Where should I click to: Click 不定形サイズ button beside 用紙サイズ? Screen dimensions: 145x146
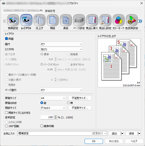pos(80,108)
